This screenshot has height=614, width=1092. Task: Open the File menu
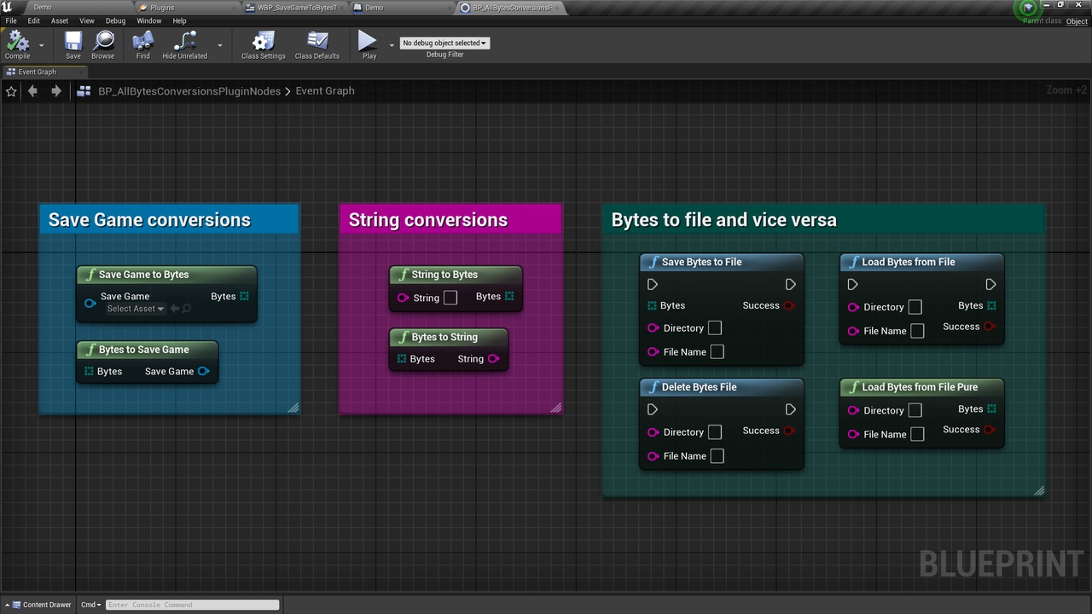(11, 20)
